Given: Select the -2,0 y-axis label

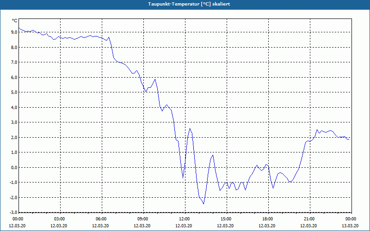Looking at the screenshot, I should [x=14, y=197].
